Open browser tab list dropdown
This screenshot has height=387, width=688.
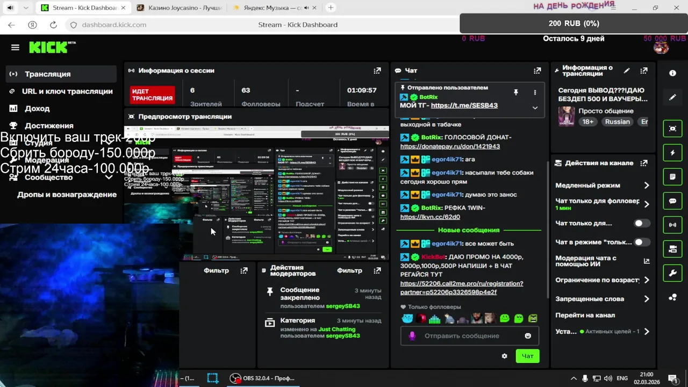tap(26, 8)
